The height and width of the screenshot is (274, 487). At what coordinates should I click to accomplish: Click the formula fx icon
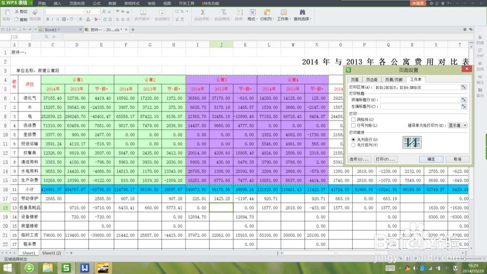tap(54, 37)
